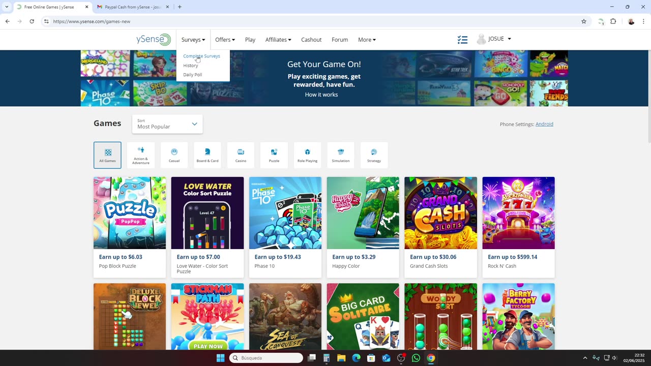Open Calculator from taskbar
This screenshot has height=366, width=651.
[x=327, y=358]
